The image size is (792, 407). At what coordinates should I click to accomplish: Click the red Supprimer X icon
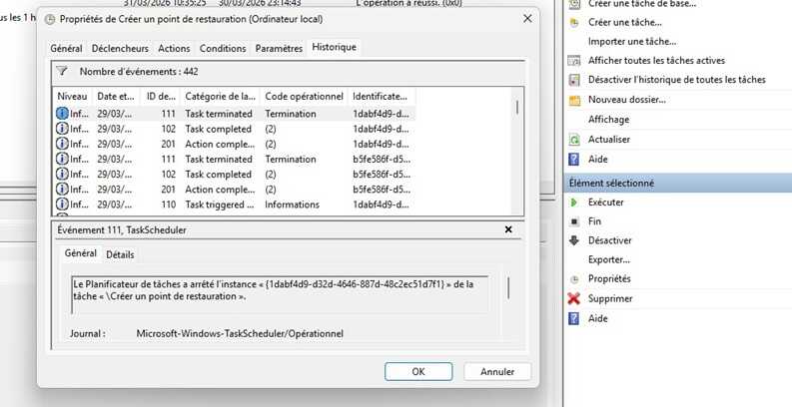574,298
